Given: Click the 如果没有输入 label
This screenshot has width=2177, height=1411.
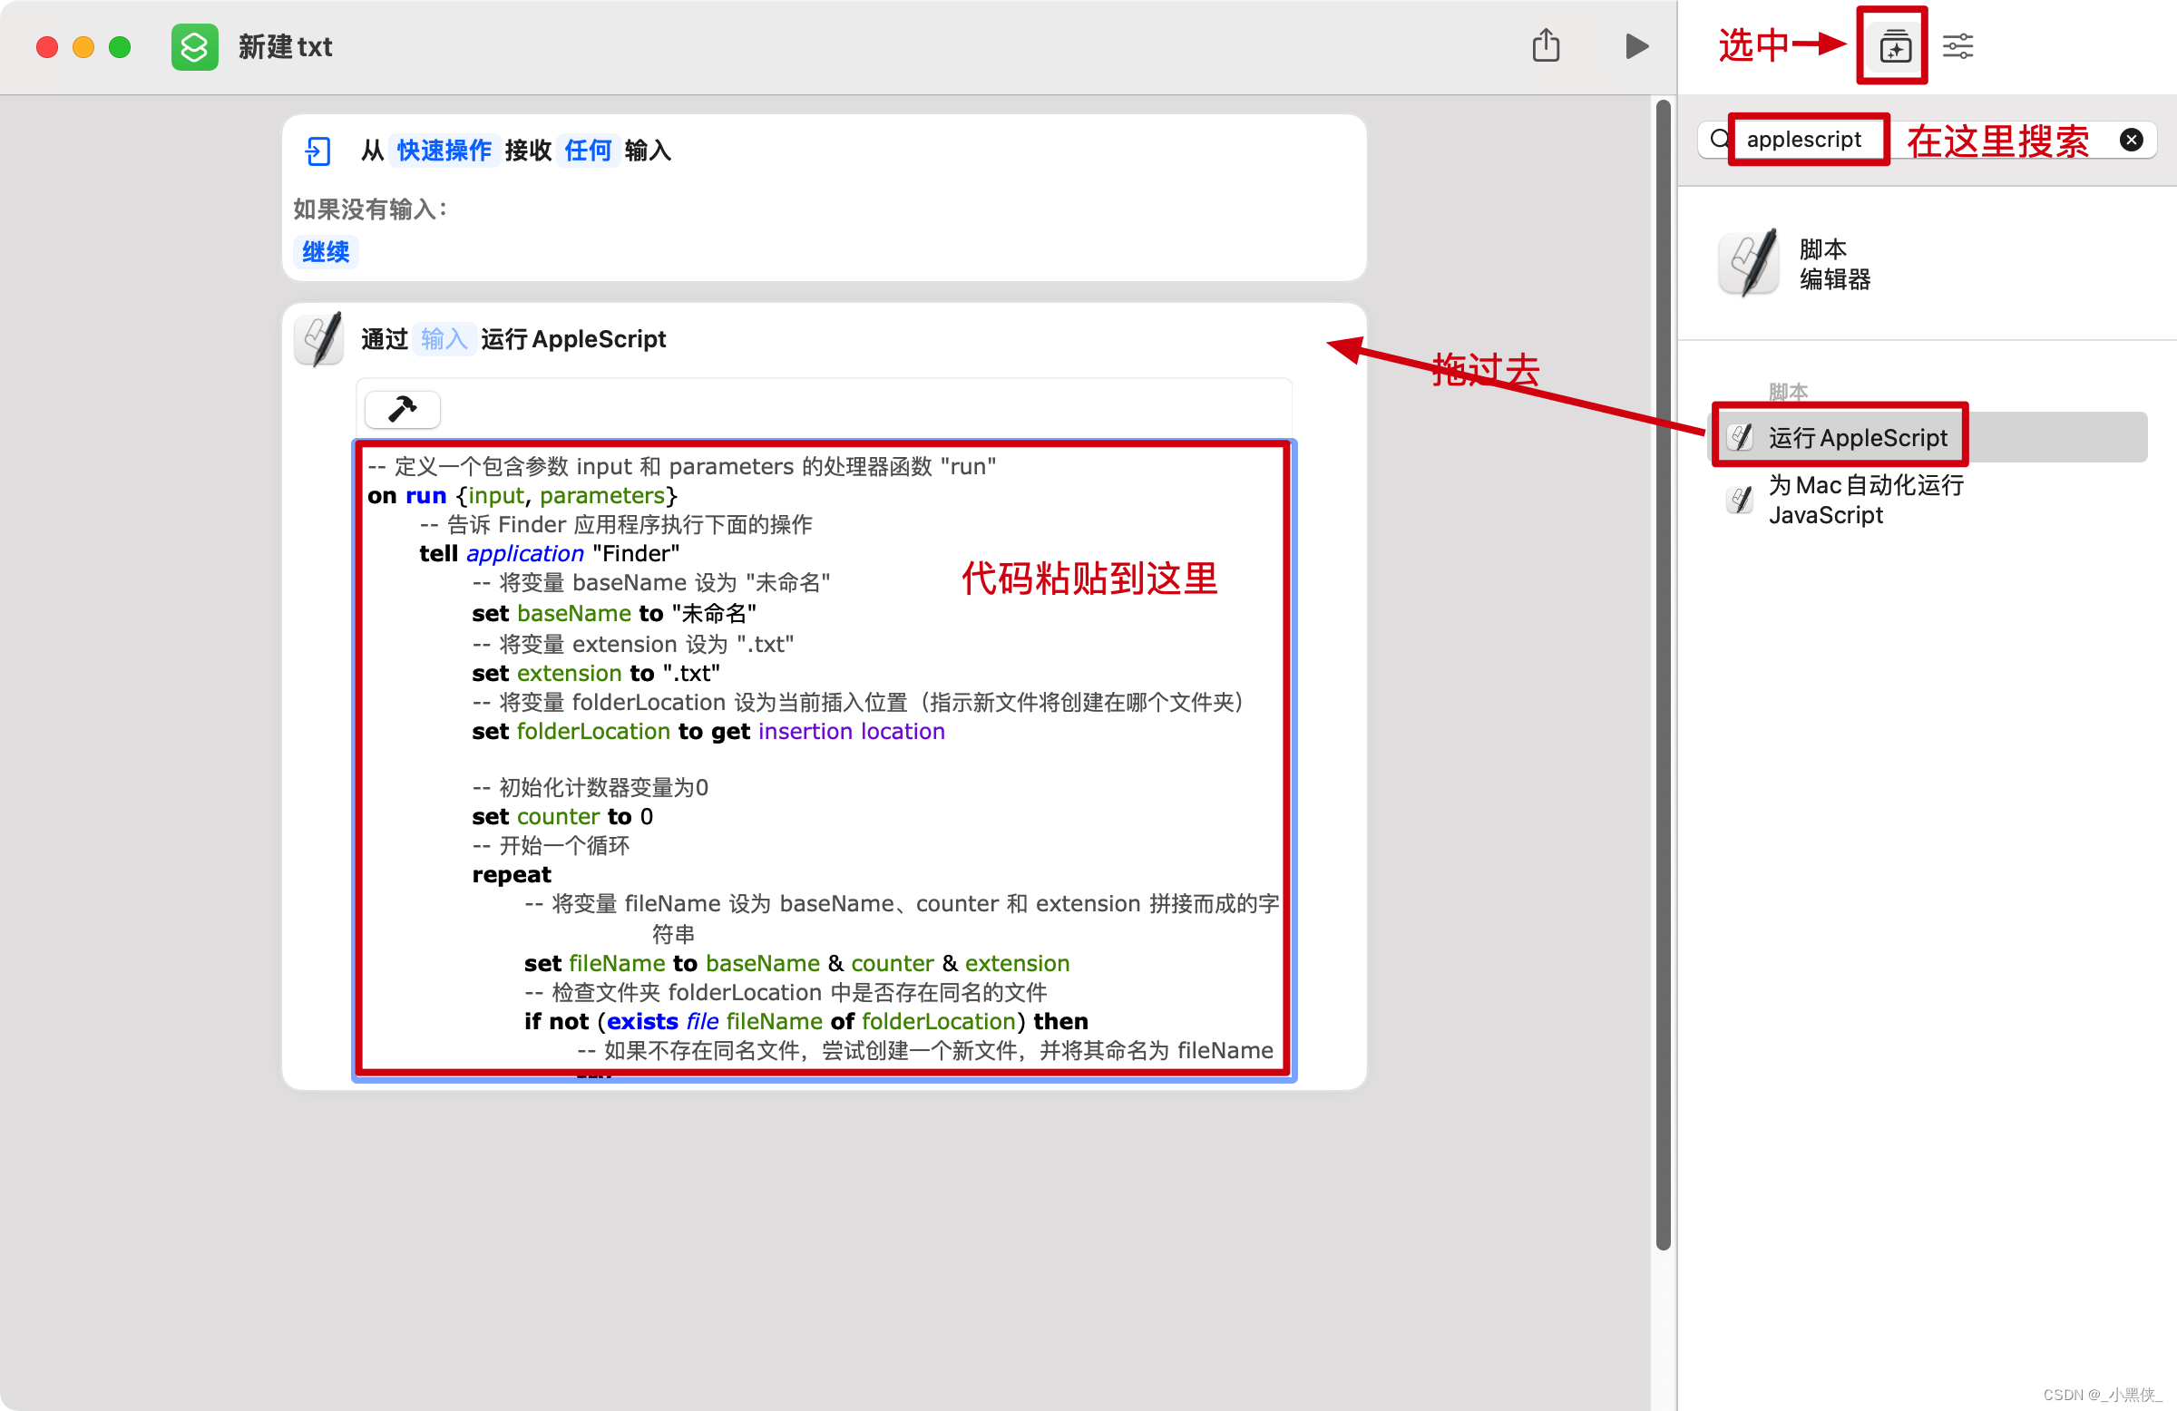Looking at the screenshot, I should point(369,209).
